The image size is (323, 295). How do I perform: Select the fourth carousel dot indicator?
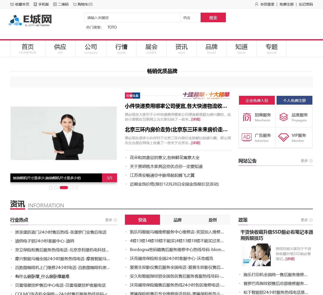pyautogui.click(x=71, y=188)
